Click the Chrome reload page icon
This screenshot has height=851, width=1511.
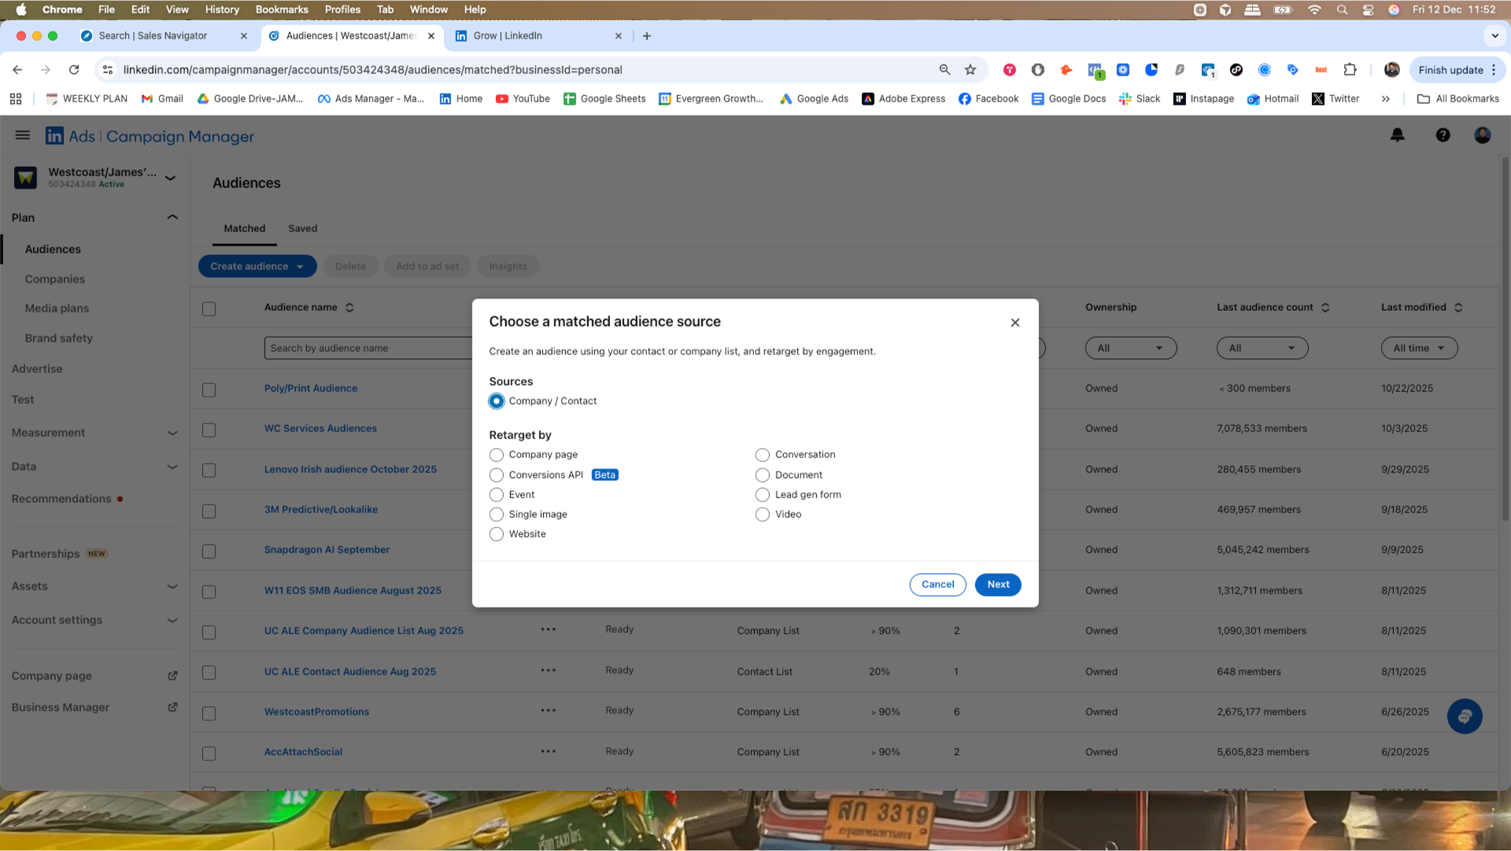(x=74, y=70)
